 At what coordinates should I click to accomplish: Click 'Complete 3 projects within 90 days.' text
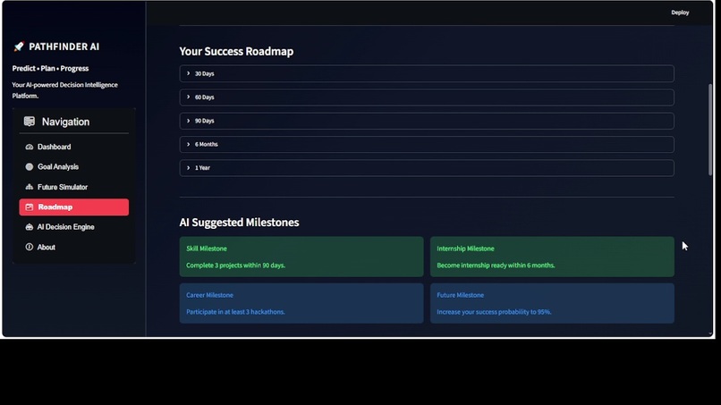(x=236, y=266)
